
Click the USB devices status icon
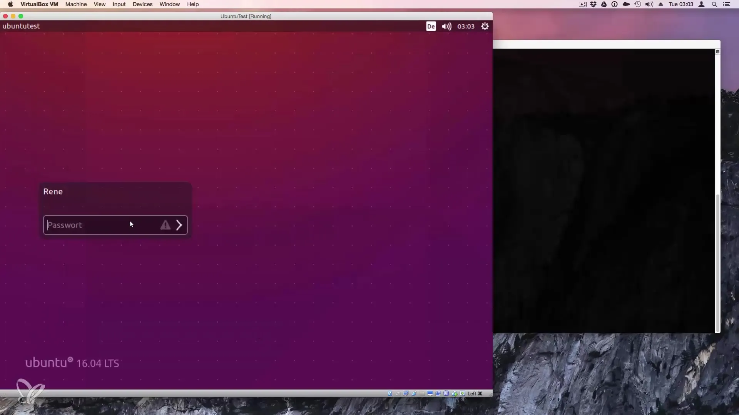point(414,393)
